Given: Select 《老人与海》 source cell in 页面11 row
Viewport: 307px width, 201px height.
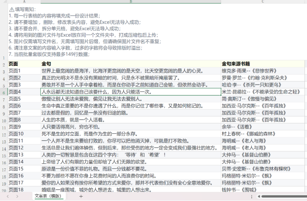Looking at the screenshot, I should coord(263,141).
